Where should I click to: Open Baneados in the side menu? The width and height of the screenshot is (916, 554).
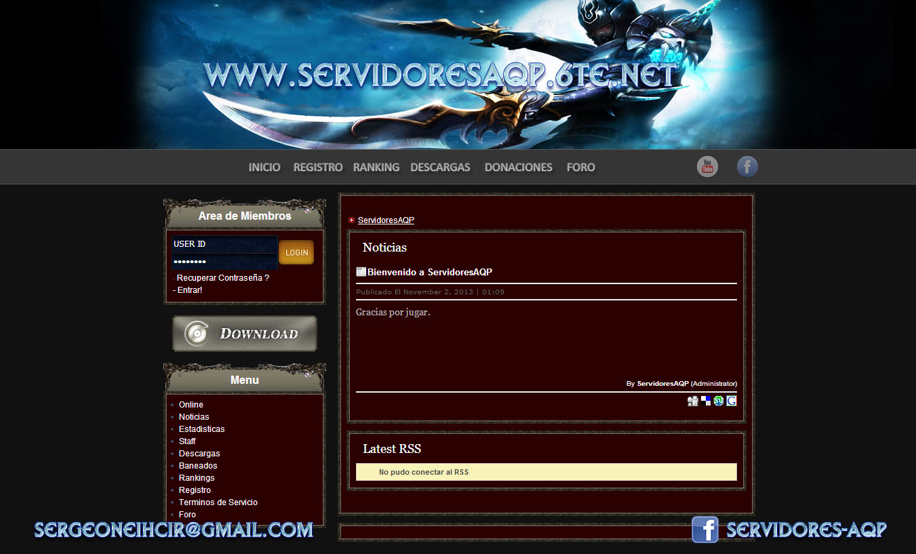click(198, 466)
